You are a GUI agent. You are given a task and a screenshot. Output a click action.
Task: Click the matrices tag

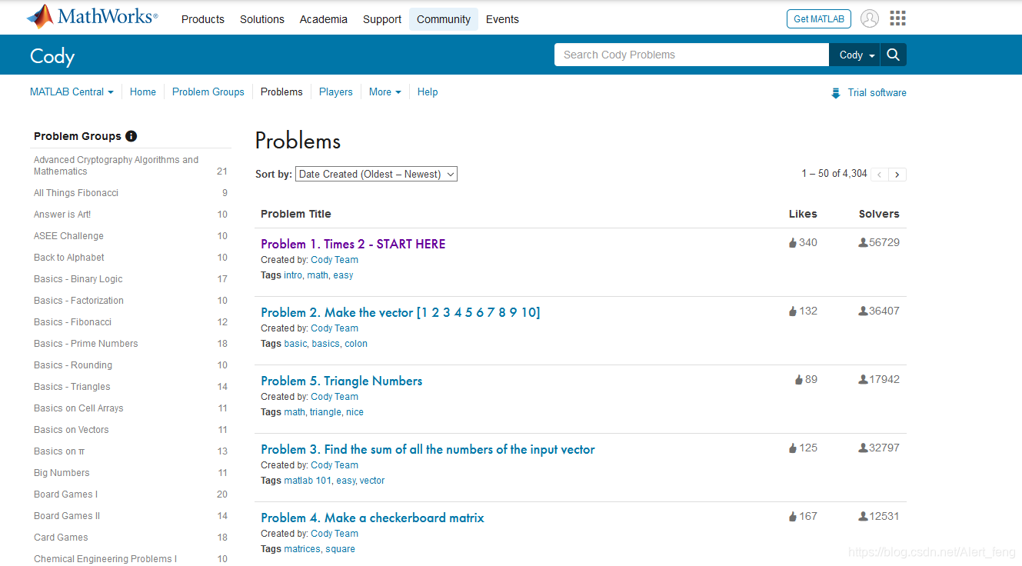tap(302, 549)
